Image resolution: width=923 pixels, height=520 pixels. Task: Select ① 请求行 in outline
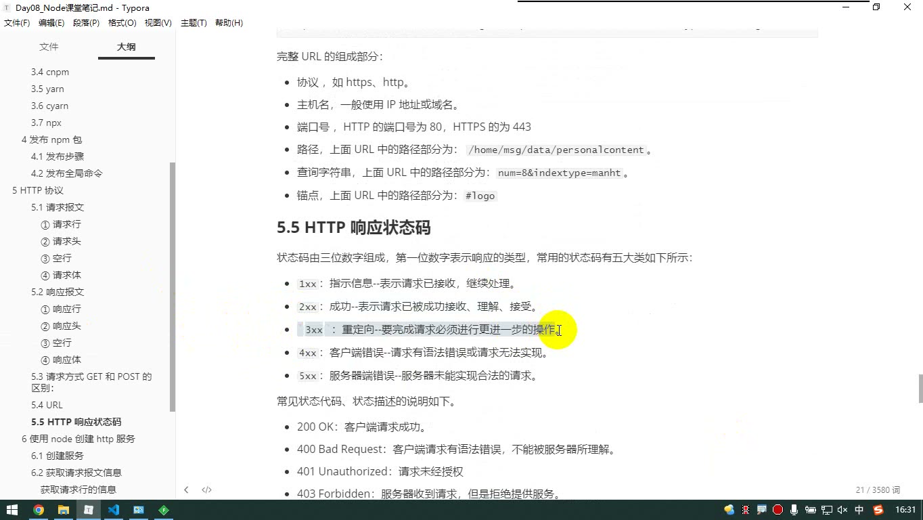tap(61, 224)
